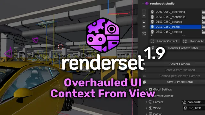
Task: Click Render Current button
Action: (x=165, y=41)
